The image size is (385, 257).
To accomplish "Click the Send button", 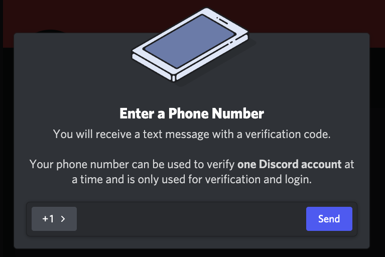I will [x=329, y=219].
